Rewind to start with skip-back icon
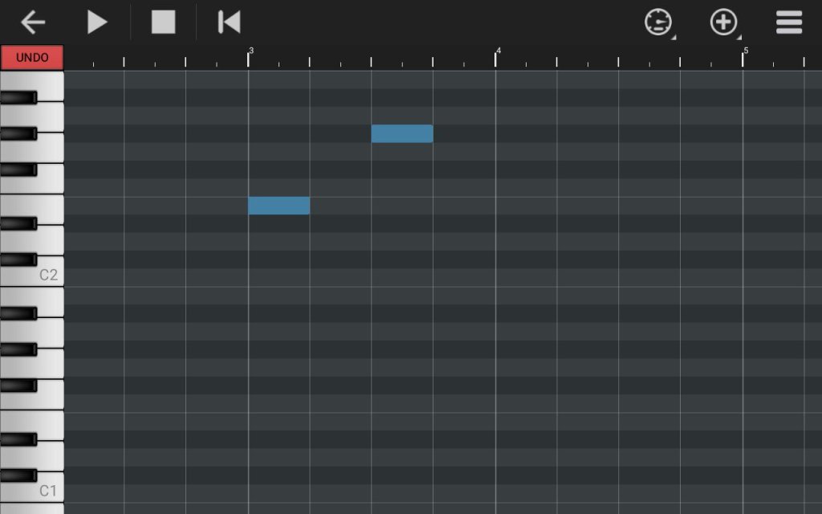822x514 pixels. click(x=229, y=22)
